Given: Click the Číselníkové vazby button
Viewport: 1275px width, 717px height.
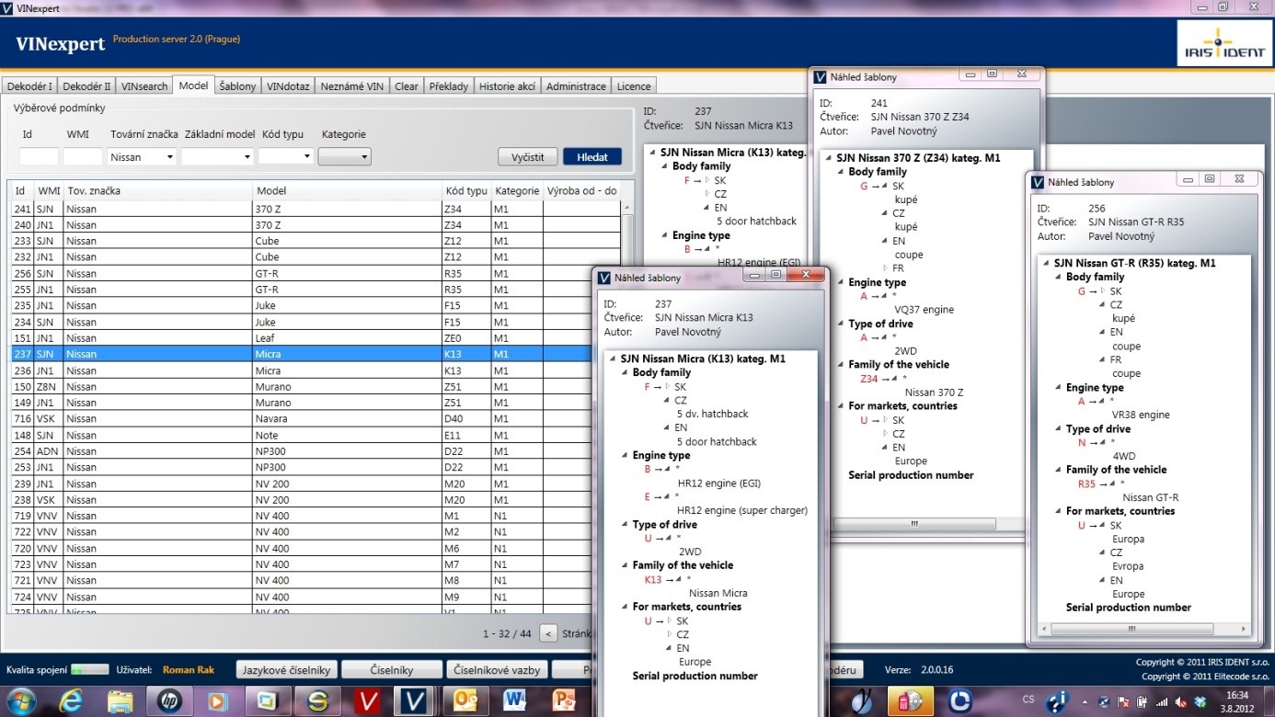Looking at the screenshot, I should (x=496, y=670).
